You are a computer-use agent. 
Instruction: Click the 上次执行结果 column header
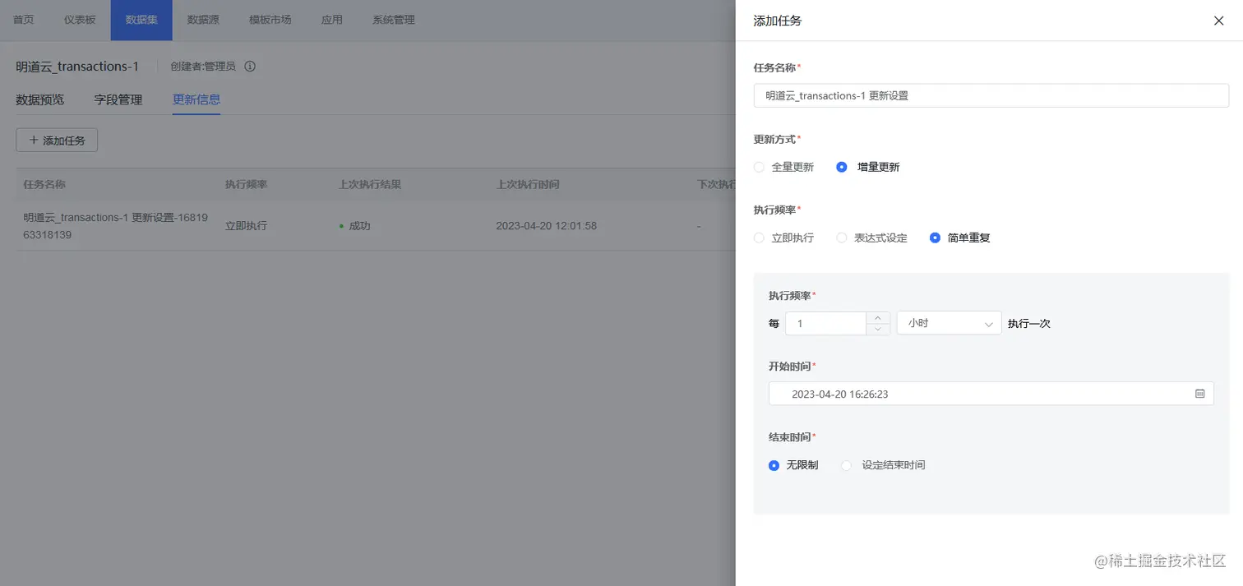click(370, 184)
